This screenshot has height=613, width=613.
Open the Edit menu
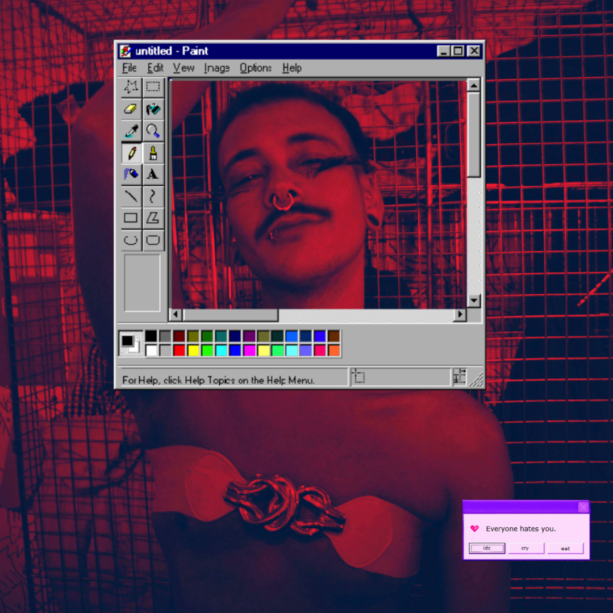pyautogui.click(x=155, y=68)
